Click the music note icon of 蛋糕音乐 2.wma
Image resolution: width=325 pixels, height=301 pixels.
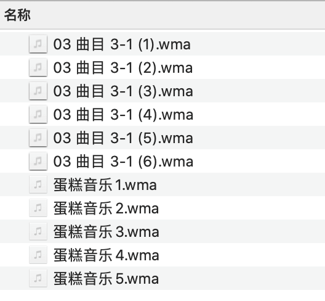(x=38, y=208)
